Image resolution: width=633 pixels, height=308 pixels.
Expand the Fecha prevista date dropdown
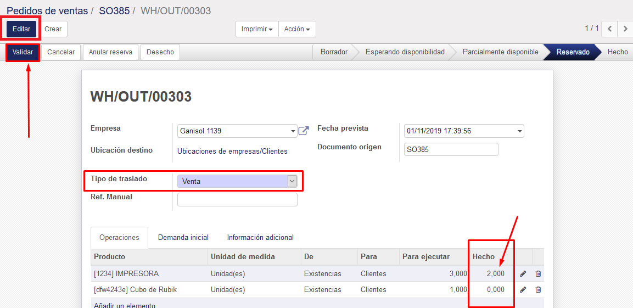(519, 131)
